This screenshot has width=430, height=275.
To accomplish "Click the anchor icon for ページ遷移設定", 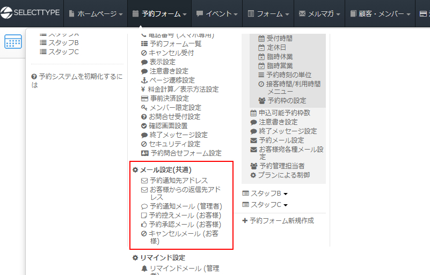I will click(144, 80).
